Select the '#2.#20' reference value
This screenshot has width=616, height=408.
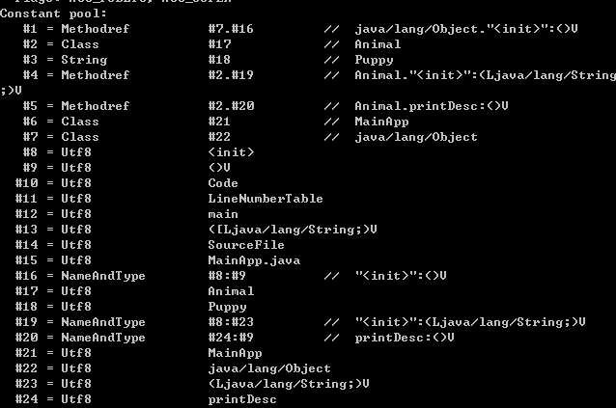231,106
